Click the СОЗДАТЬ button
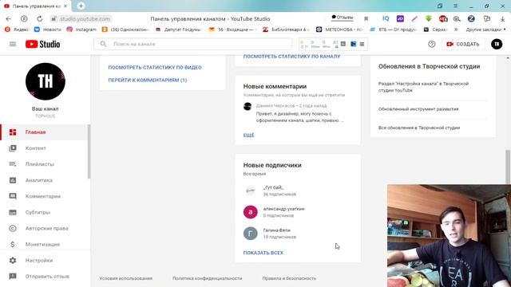The height and width of the screenshot is (287, 511). pyautogui.click(x=463, y=44)
